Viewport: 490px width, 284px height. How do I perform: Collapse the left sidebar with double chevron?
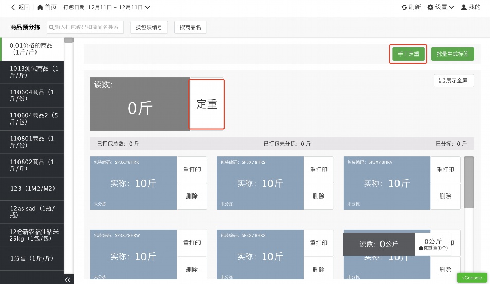point(67,279)
